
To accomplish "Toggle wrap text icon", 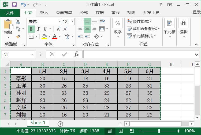I will (102, 21).
